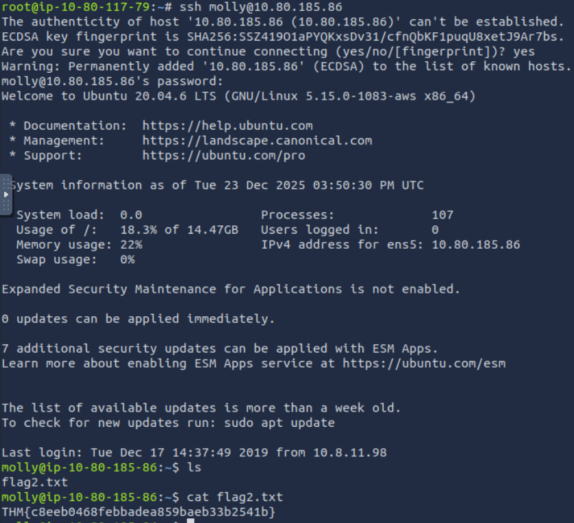Click the THM flag value text

(139, 512)
